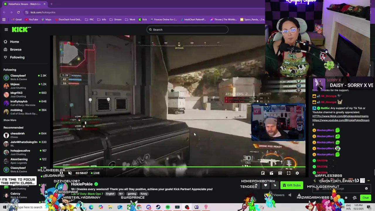The height and width of the screenshot is (211, 375).
Task: Open Spotify from the taskbar
Action: (x=168, y=207)
